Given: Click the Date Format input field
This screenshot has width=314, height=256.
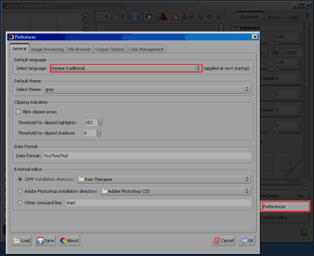Looking at the screenshot, I should (x=147, y=156).
